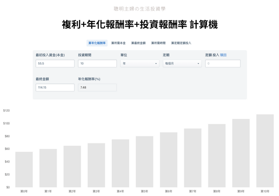Click the 年化報酬率(%) result field
Viewport: 279px width, 196px height.
[x=97, y=88]
